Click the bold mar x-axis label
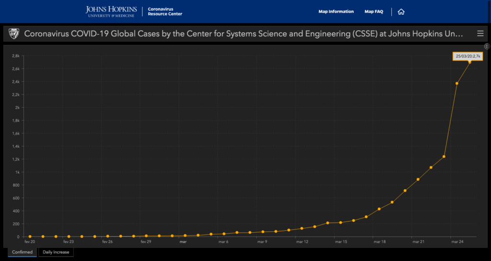Viewport: 491px width, 261px height. 183,242
